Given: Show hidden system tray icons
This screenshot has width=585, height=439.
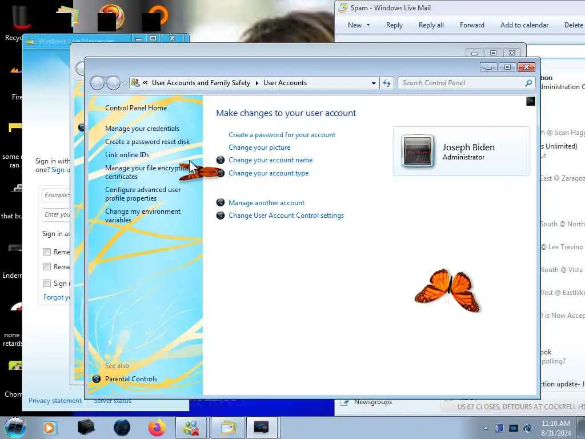Looking at the screenshot, I should click(486, 428).
